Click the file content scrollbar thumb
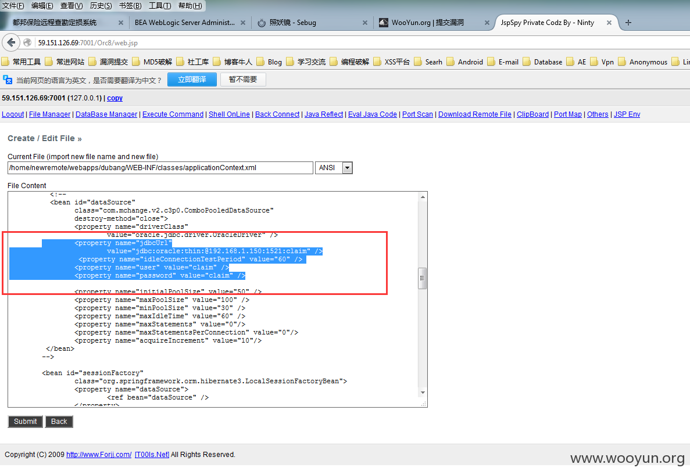 [423, 278]
